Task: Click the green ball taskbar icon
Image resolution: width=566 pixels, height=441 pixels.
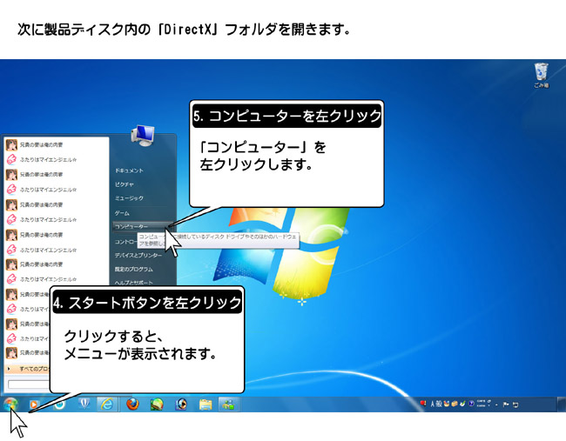Action: click(157, 404)
